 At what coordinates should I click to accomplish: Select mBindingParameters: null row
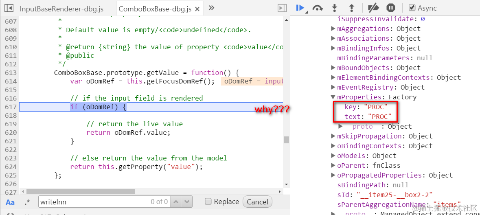pyautogui.click(x=385, y=58)
